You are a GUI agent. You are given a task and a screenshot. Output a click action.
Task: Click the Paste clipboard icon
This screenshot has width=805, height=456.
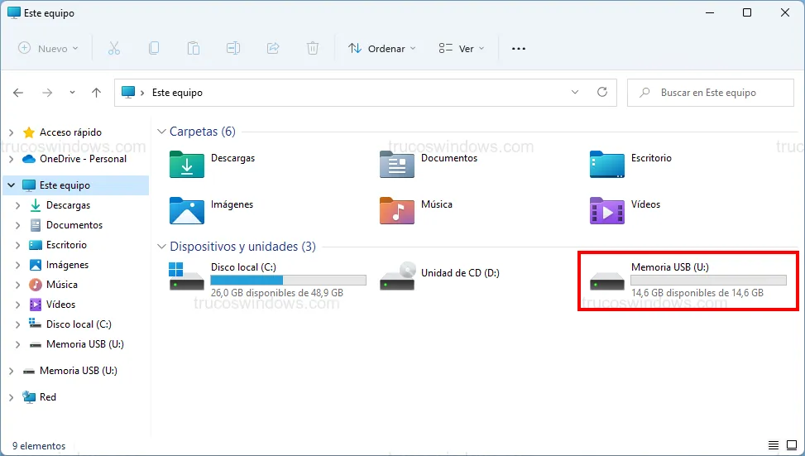pos(194,49)
